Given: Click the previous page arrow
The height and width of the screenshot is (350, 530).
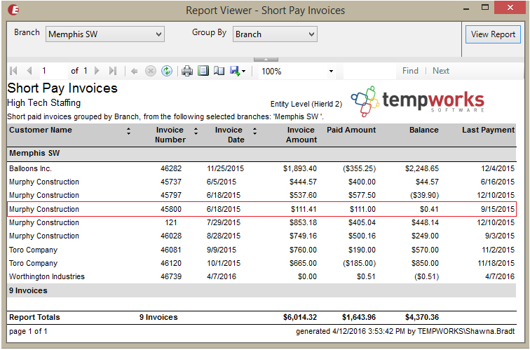Looking at the screenshot, I should [x=29, y=71].
